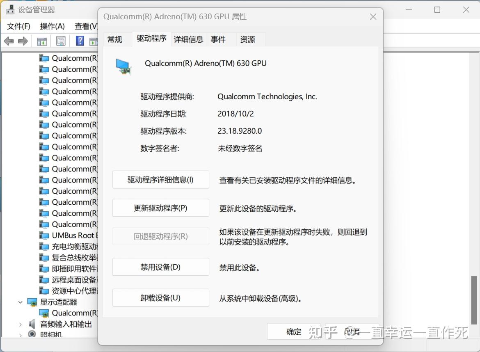Select the 音频输入和输出 category label
Screen dimensions: 480x352
pos(66,324)
